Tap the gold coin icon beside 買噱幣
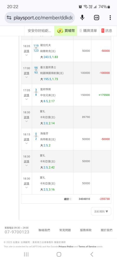Screen dimensions: 117x261 point(60,31)
